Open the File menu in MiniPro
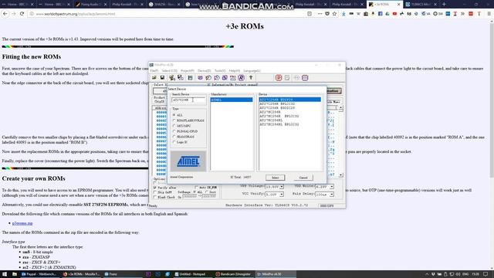This screenshot has height=278, width=494. tap(154, 70)
